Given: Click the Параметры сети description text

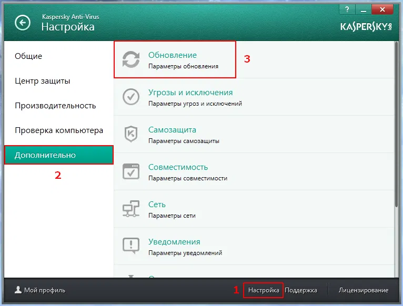Looking at the screenshot, I should tap(172, 216).
